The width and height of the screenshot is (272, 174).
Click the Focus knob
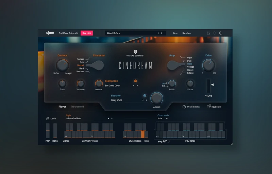coord(190,83)
